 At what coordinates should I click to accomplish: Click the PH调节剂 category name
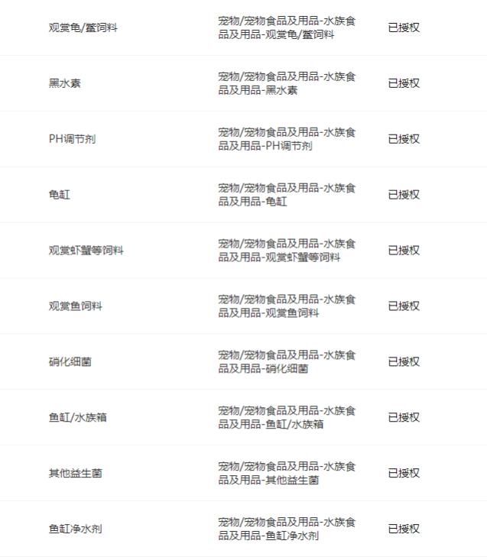click(73, 139)
